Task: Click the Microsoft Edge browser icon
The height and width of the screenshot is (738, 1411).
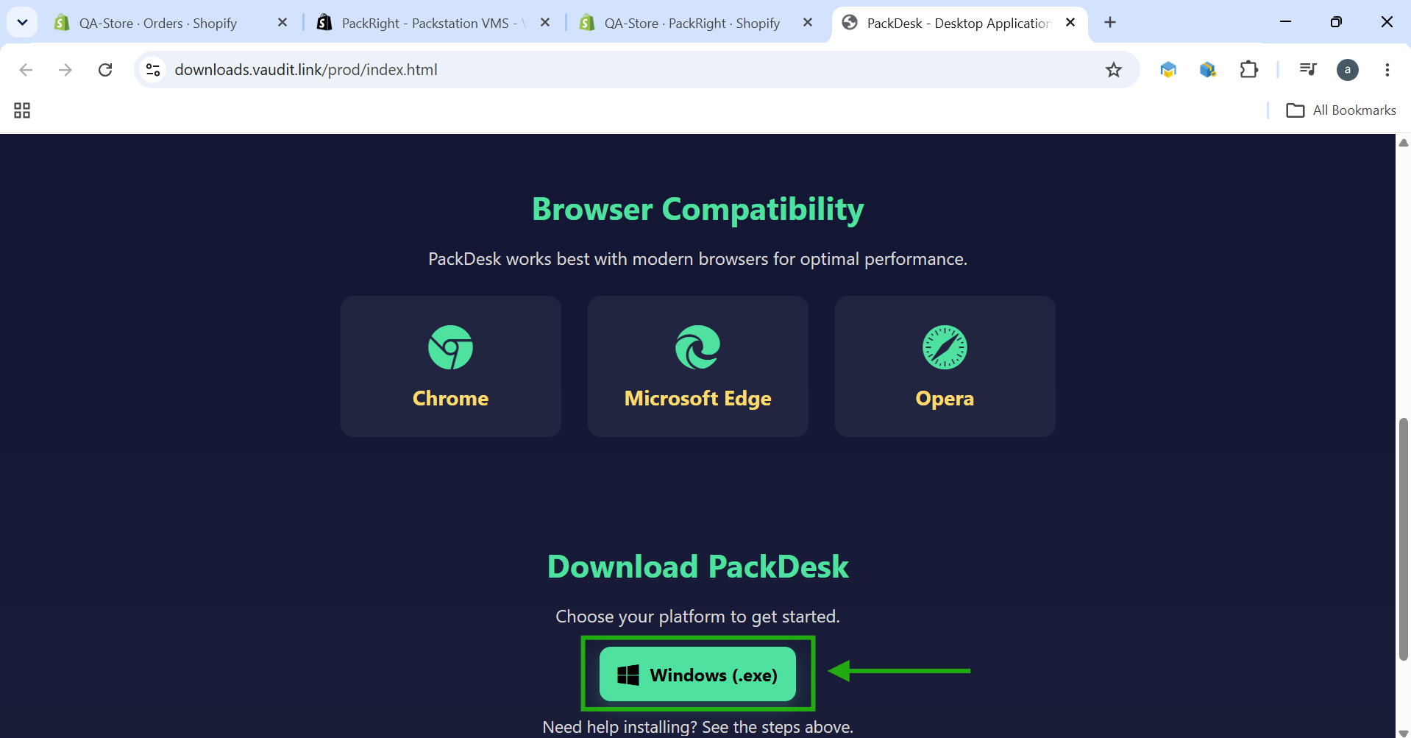Action: [697, 347]
